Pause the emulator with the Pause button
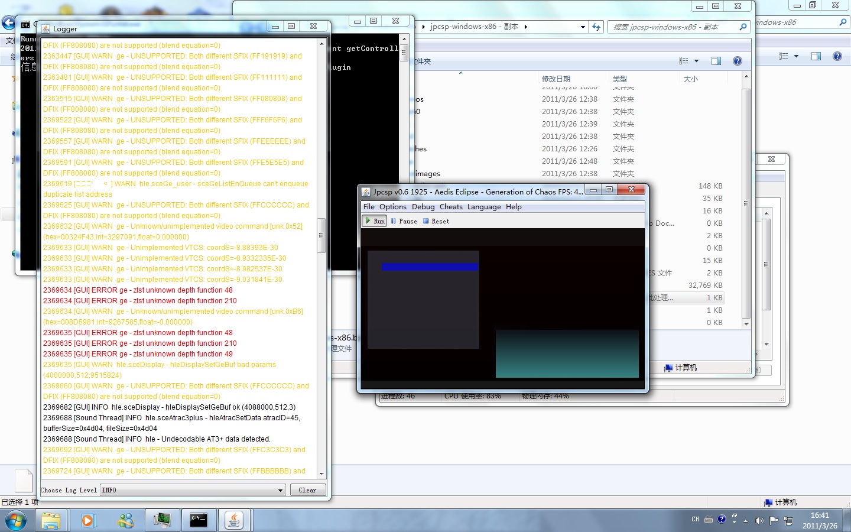This screenshot has height=532, width=851. click(404, 221)
